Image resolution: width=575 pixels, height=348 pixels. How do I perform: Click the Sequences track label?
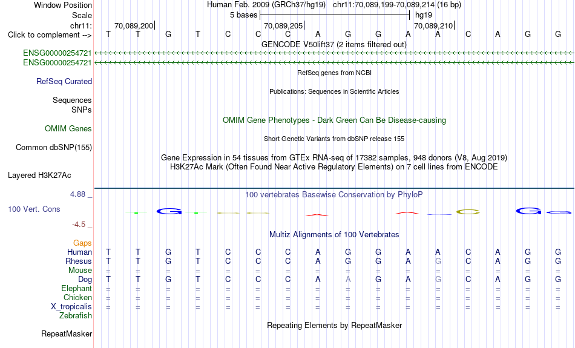[x=72, y=100]
